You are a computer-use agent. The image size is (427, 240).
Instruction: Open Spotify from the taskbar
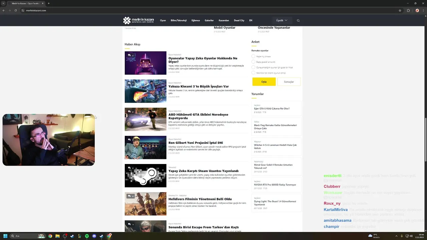(x=87, y=236)
